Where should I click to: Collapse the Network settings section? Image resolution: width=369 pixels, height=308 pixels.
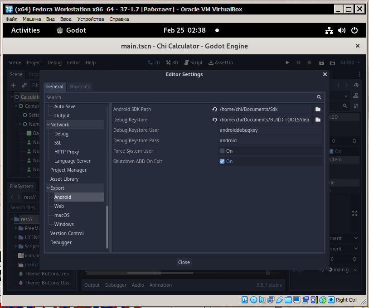(x=48, y=125)
